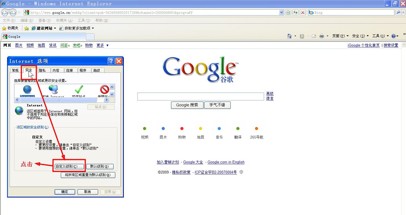The image size is (406, 215).
Task: Click 将所有区域重置为默认级别(R) button
Action: click(x=88, y=175)
